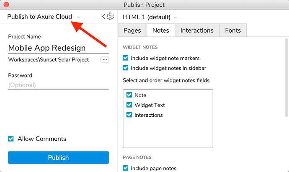Open the publish settings gear icon

pos(110,16)
